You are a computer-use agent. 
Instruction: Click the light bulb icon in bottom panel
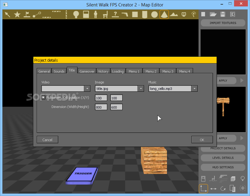click(x=243, y=179)
